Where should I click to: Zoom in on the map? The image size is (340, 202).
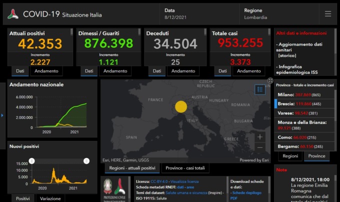pos(259,136)
